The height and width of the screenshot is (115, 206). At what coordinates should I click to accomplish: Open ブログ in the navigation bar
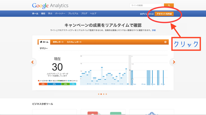pos(84,14)
